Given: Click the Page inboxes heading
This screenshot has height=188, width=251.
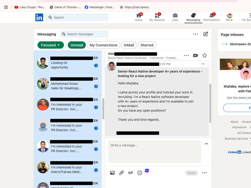Looking at the screenshot, I should [232, 35].
